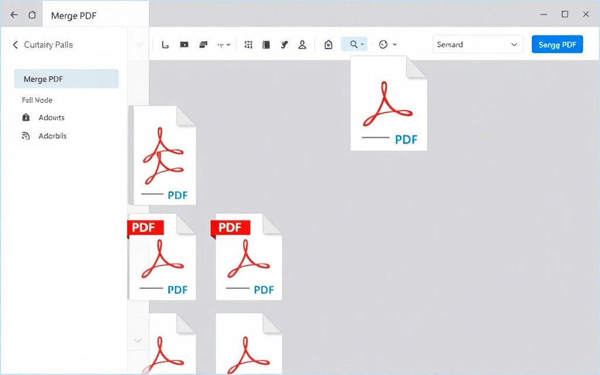Viewport: 600px width, 375px height.
Task: Select the bottom-right partially visible PDF file
Action: pos(248,343)
